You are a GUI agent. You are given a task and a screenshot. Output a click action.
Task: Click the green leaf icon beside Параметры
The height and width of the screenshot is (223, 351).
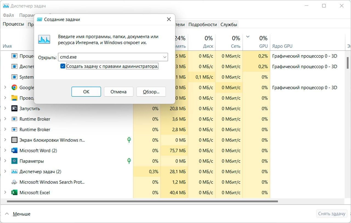[129, 161]
